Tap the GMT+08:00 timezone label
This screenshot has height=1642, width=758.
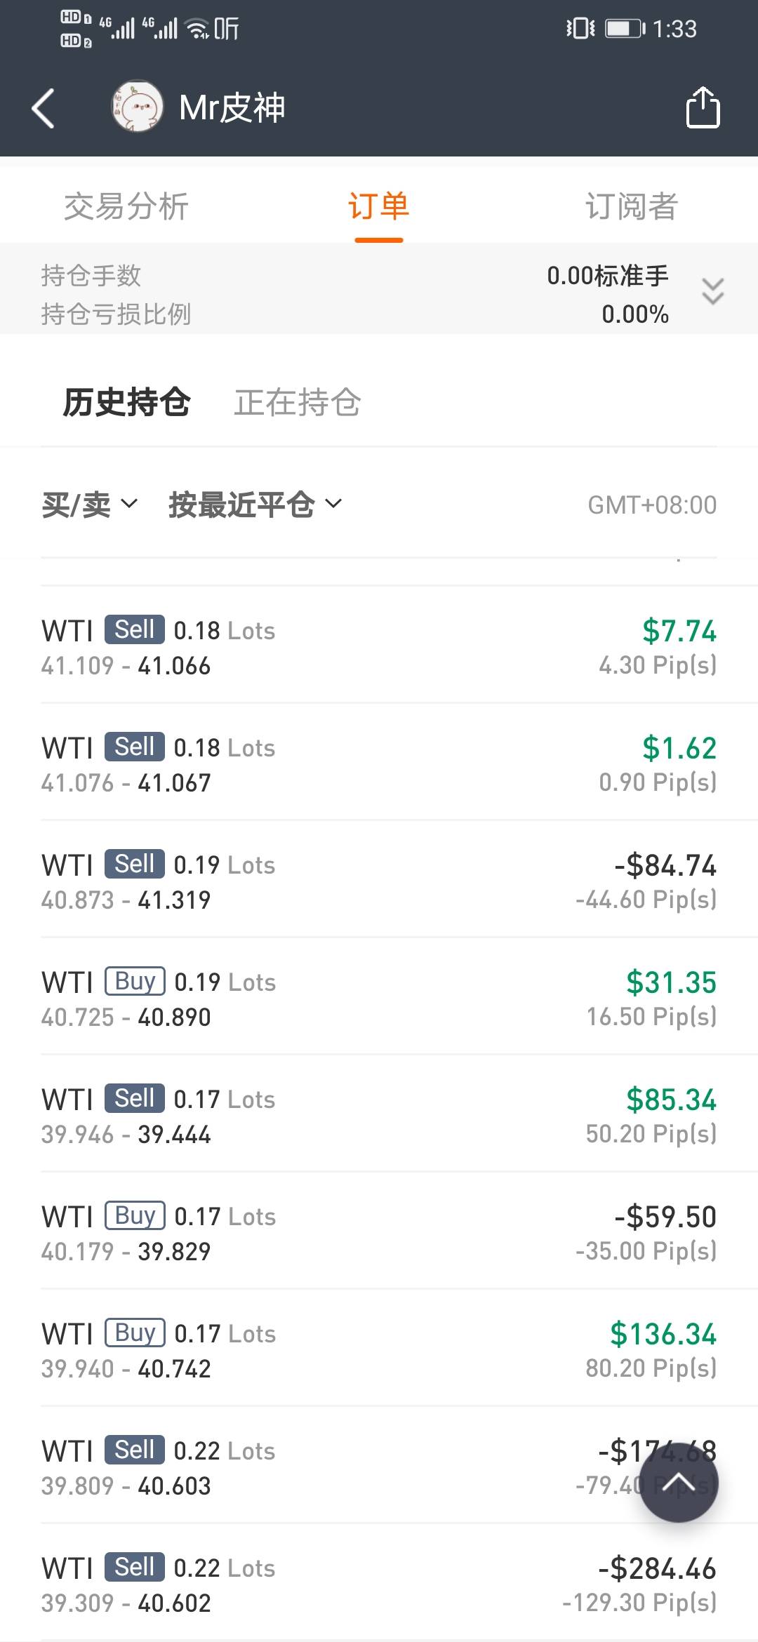652,505
